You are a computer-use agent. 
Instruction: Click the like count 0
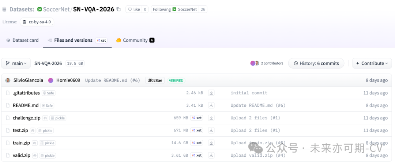click(x=145, y=9)
